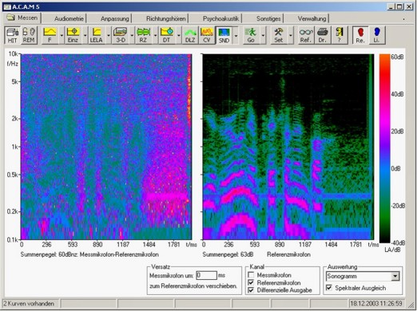Open the Psychoakustik tab
The width and height of the screenshot is (417, 311).
[x=220, y=18]
